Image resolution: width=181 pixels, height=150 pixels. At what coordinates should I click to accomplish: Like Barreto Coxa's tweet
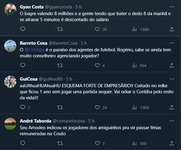pos(97,65)
